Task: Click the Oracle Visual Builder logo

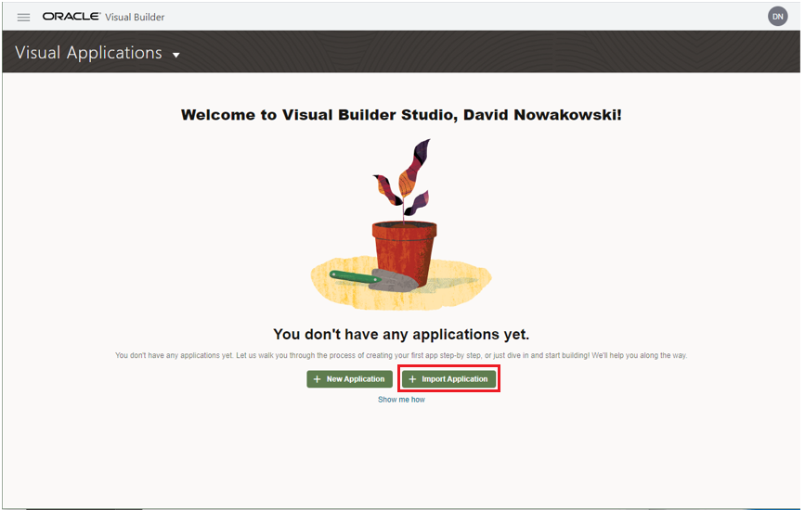Action: tap(104, 17)
